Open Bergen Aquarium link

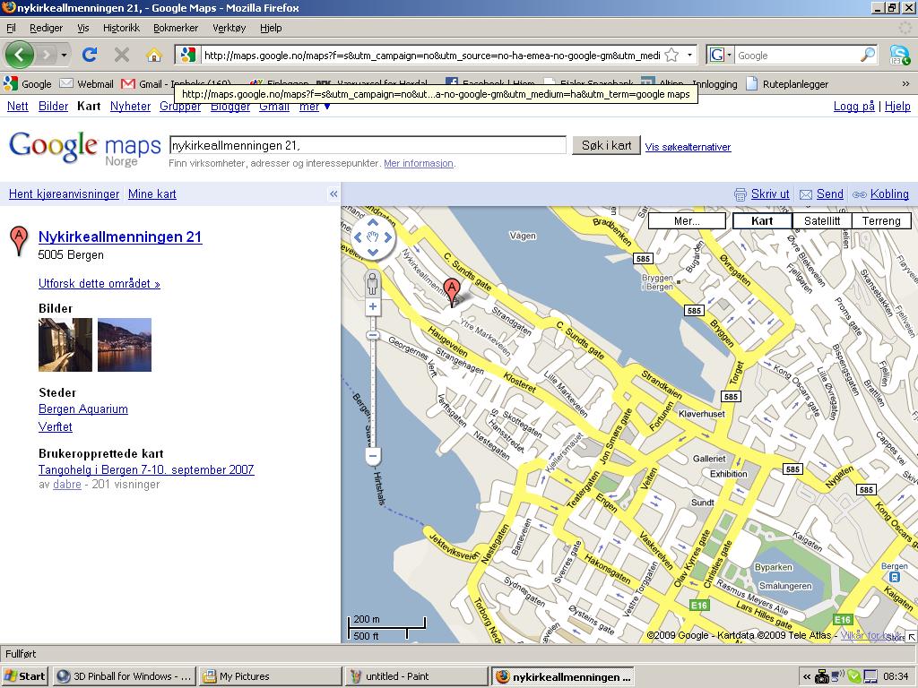83,408
